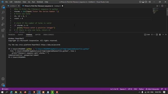Click Select Interpreter in status bar
Screen dimensions: 168x94
tap(152, 89)
